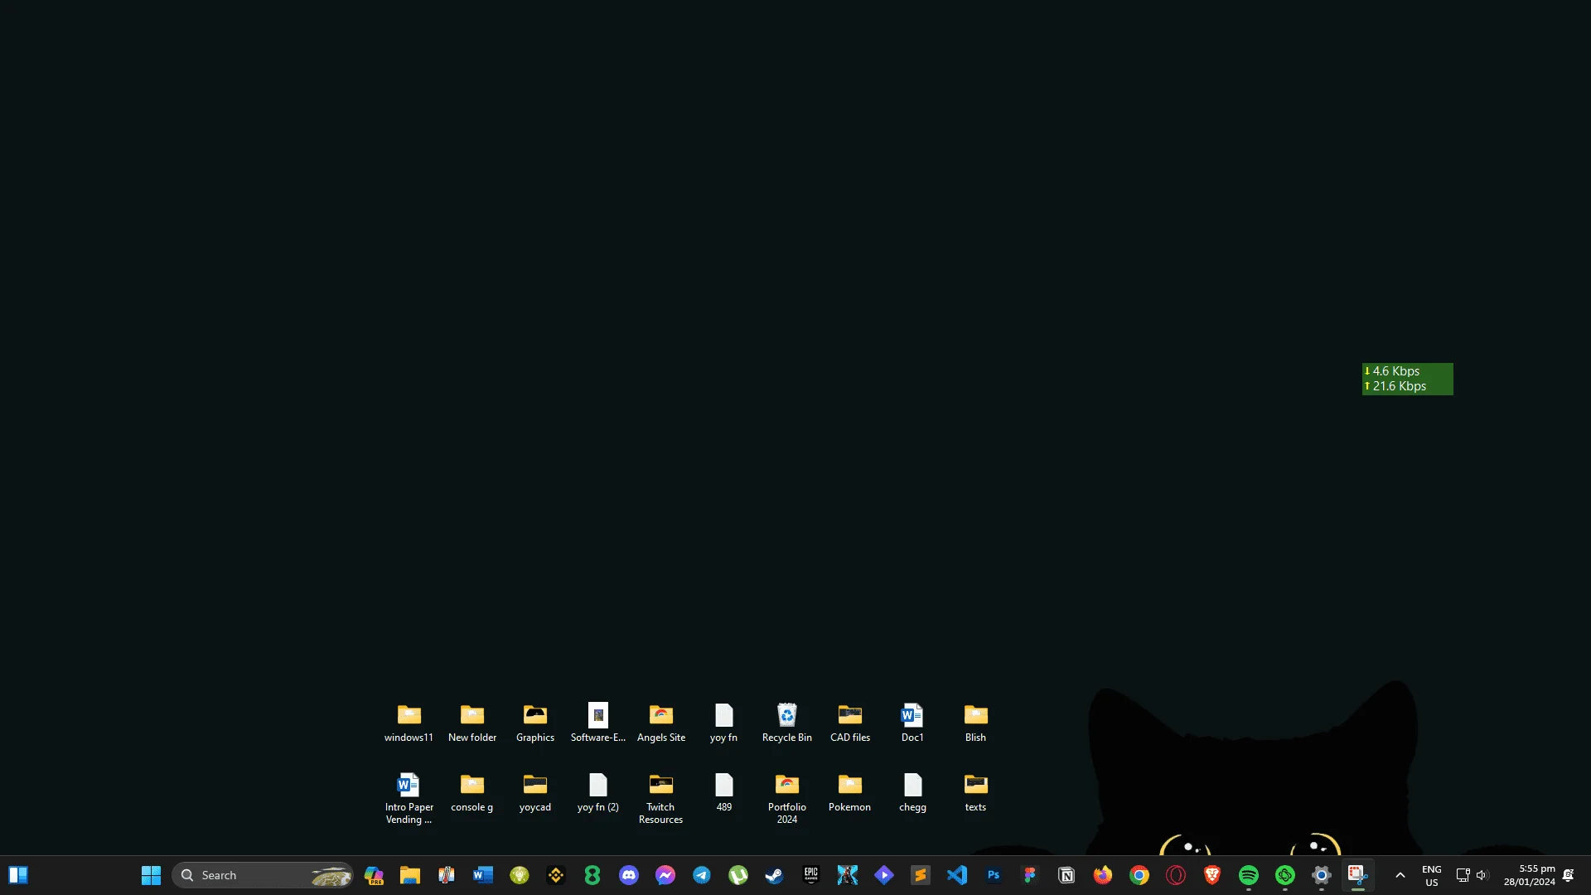Select the Doc1 Word document

click(913, 723)
